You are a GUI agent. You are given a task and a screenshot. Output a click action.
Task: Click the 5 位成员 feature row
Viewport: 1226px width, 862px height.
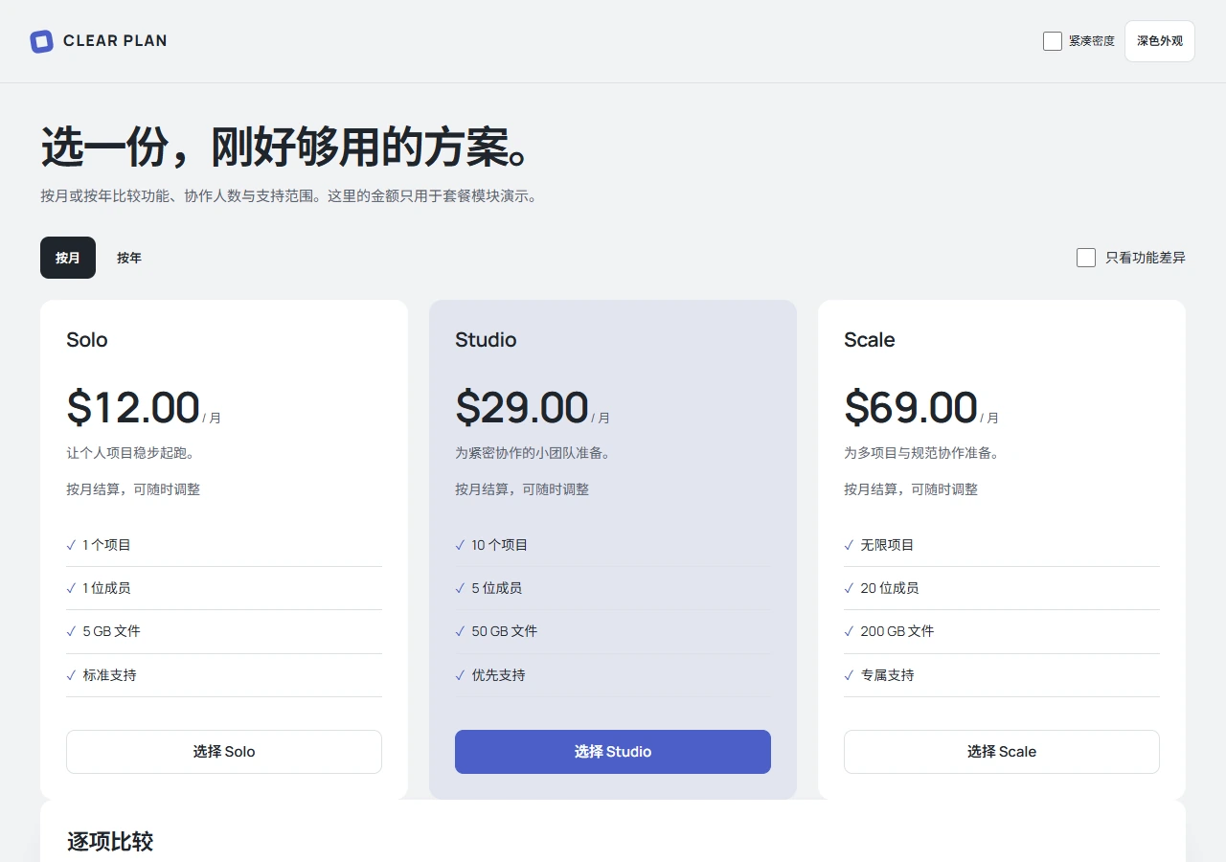coord(613,588)
